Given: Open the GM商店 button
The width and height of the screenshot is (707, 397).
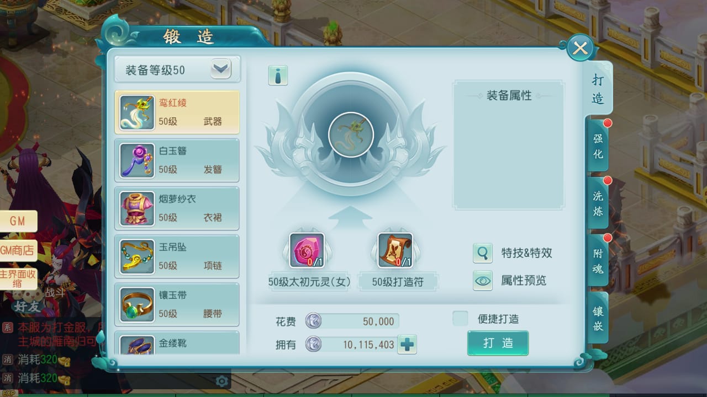Looking at the screenshot, I should tap(18, 250).
